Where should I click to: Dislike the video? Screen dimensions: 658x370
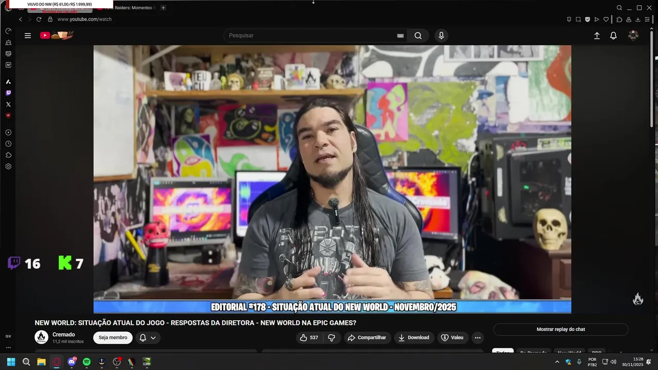pos(332,338)
